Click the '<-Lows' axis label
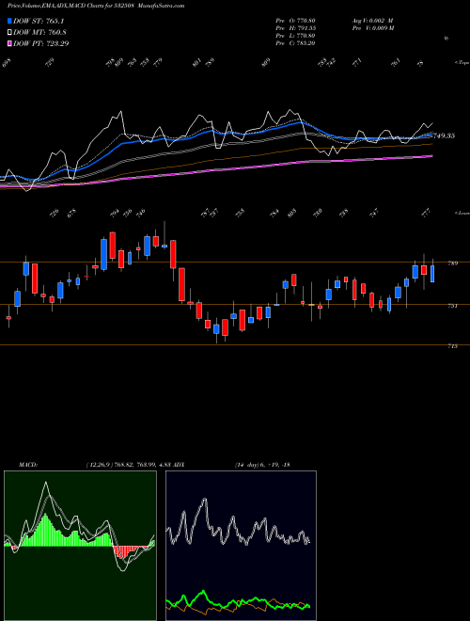 [462, 213]
